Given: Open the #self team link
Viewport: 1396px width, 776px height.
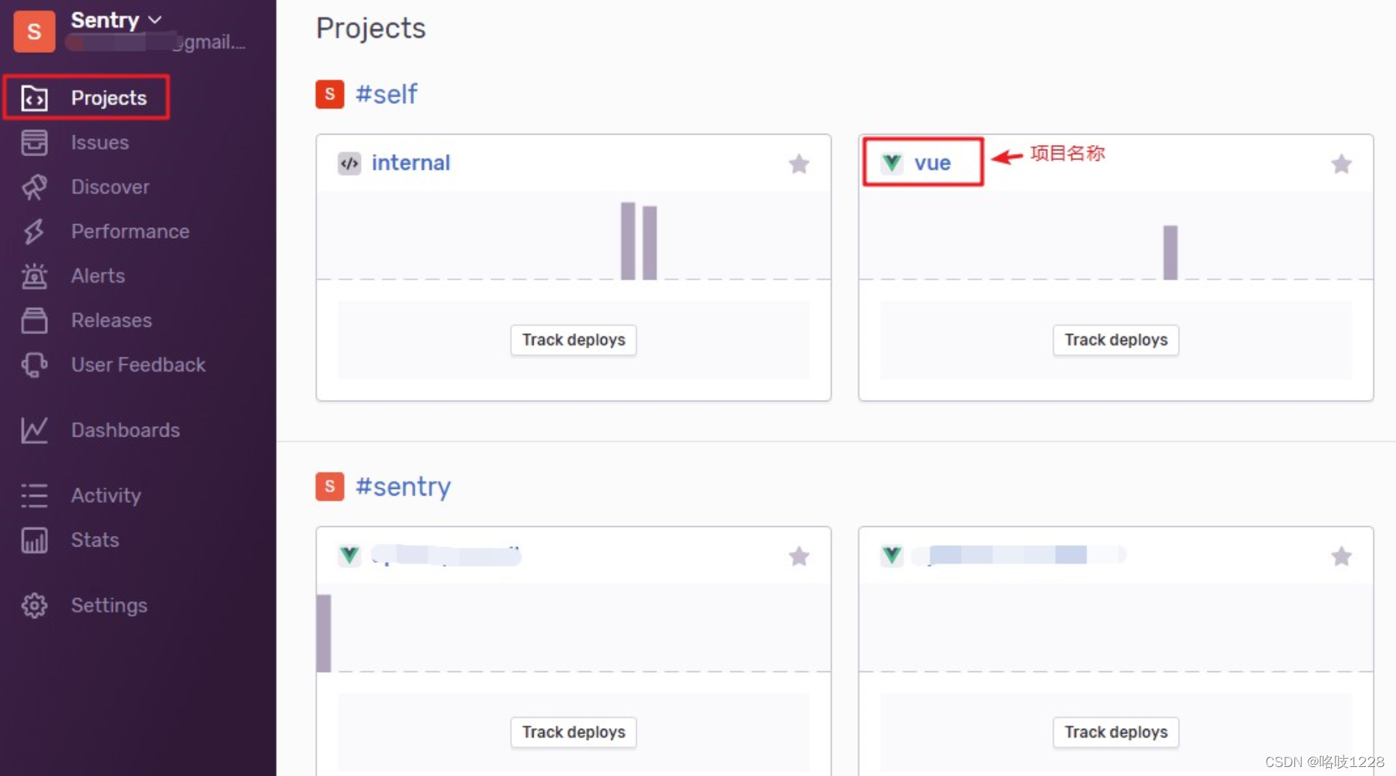Looking at the screenshot, I should [x=386, y=94].
